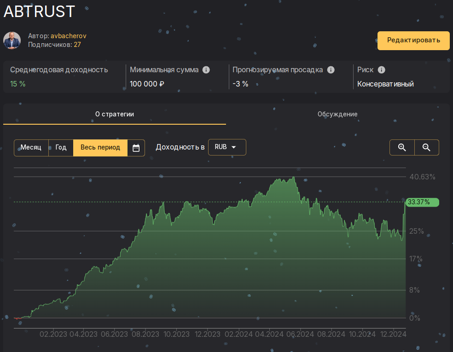Switch to the Обсуждение tab
453x352 pixels.
coord(338,114)
